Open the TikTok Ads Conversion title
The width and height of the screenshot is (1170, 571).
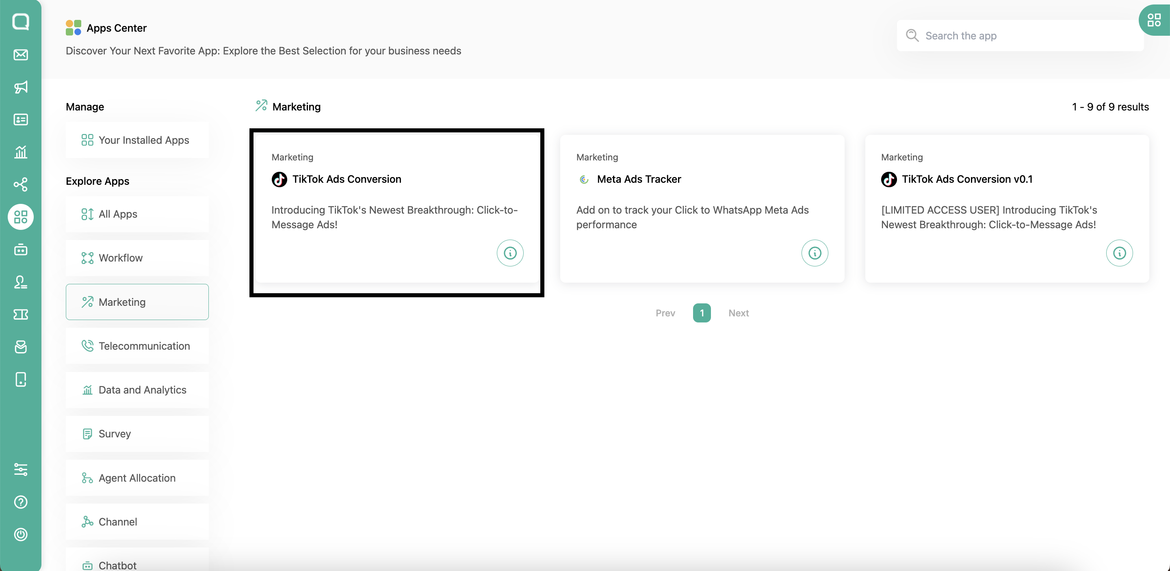point(347,179)
